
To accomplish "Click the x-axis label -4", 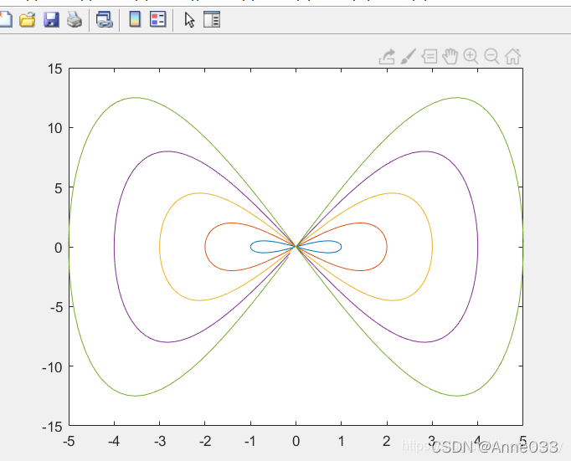I will tap(114, 442).
